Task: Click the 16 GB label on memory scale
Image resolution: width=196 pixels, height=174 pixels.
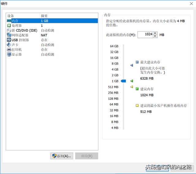Action: click(114, 58)
